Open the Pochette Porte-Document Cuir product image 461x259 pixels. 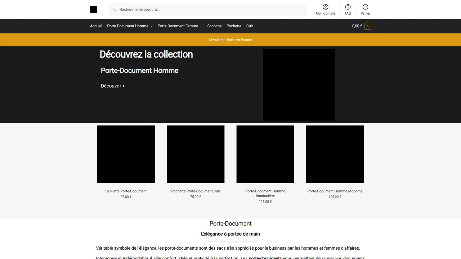click(x=196, y=154)
